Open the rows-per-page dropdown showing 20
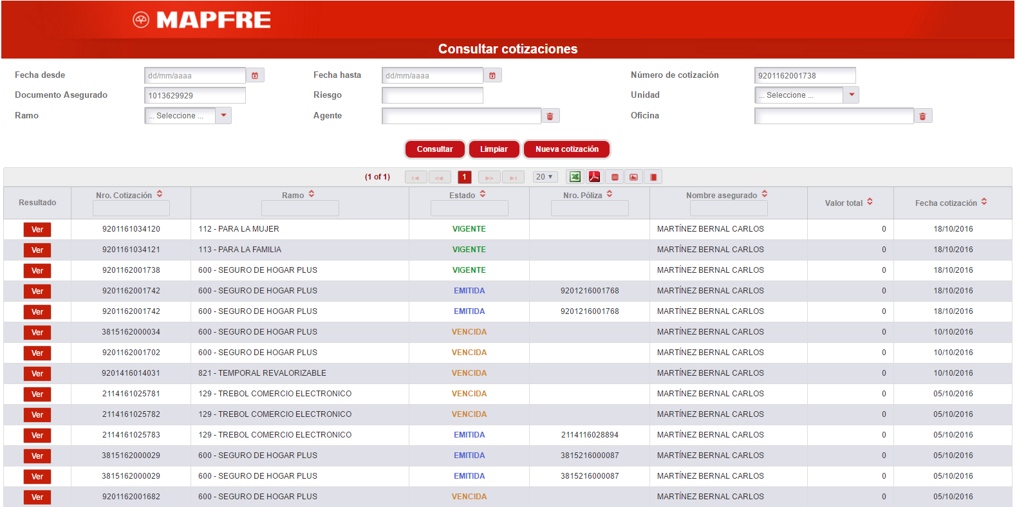 [545, 177]
